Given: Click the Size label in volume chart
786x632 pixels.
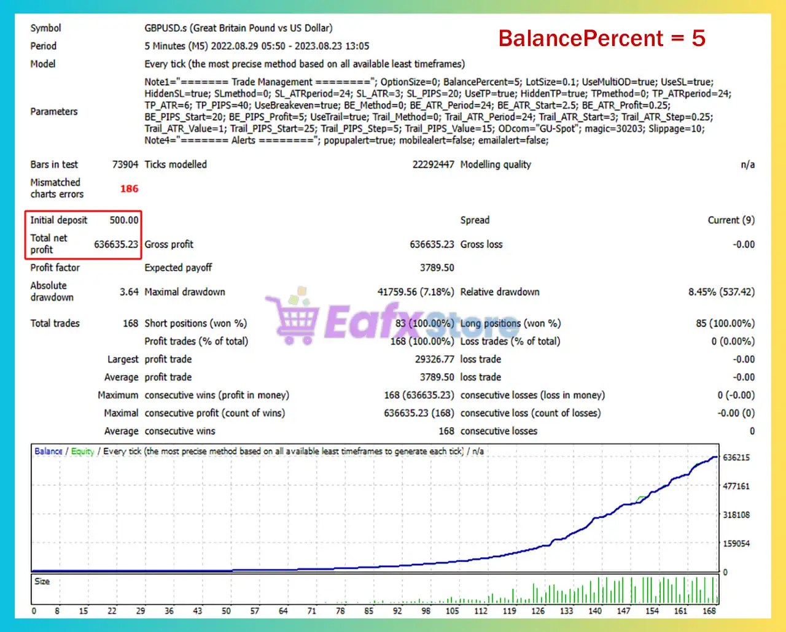Looking at the screenshot, I should pyautogui.click(x=42, y=581).
